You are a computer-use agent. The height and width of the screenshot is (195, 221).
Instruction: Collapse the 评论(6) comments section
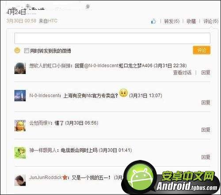(211, 21)
